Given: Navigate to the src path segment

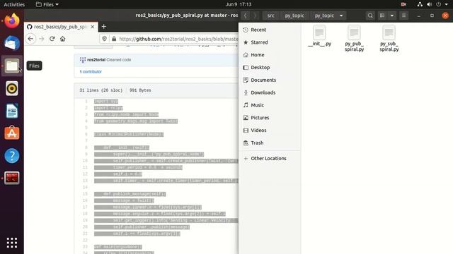Looking at the screenshot, I should [270, 16].
